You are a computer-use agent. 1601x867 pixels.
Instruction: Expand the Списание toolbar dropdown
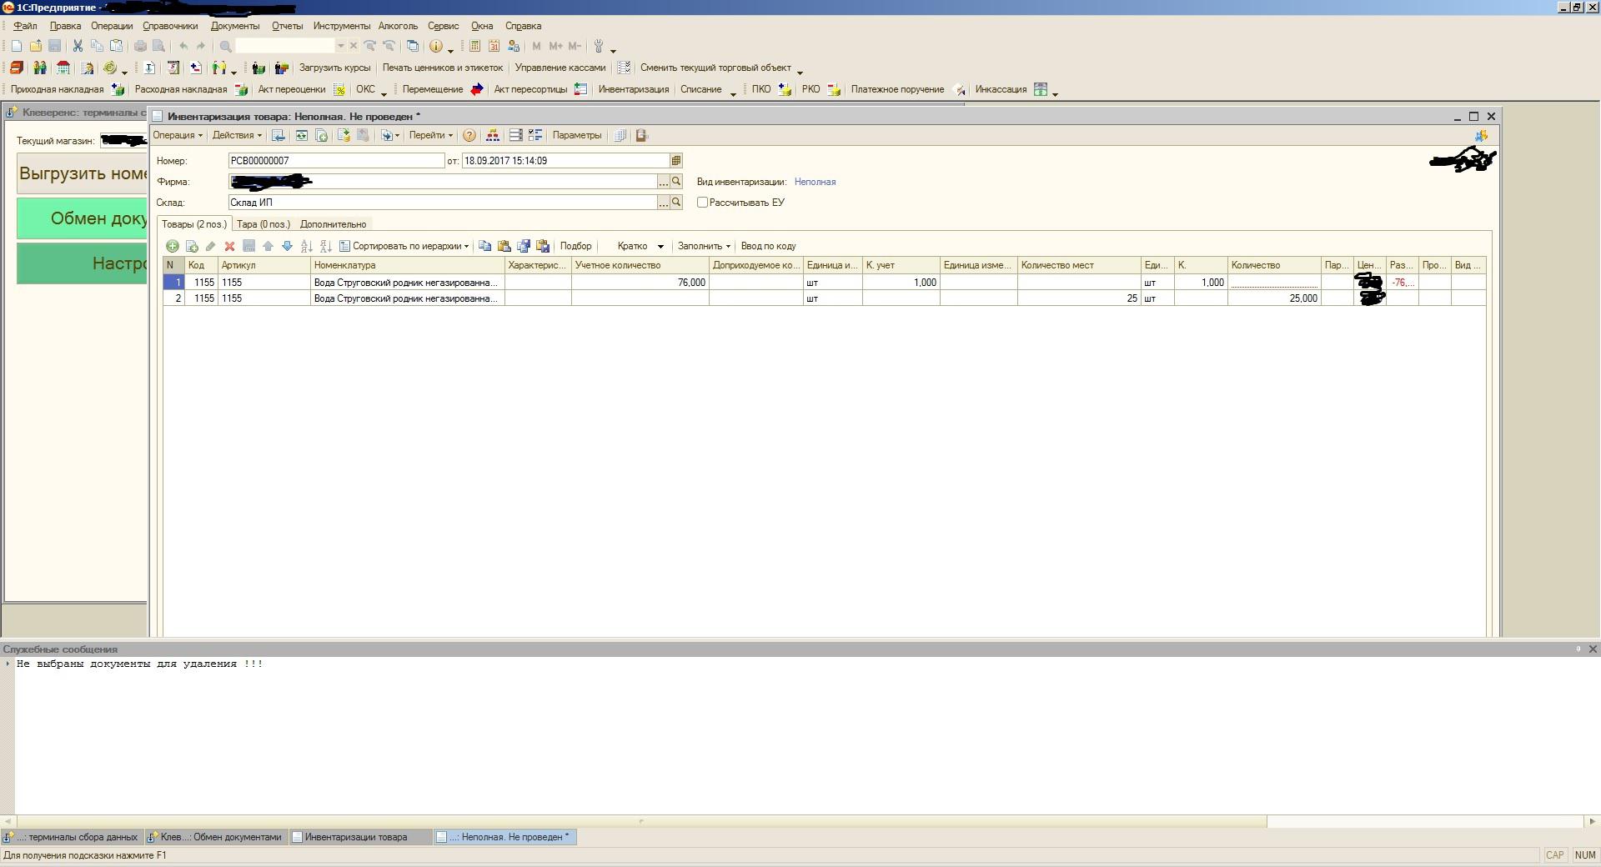[733, 92]
